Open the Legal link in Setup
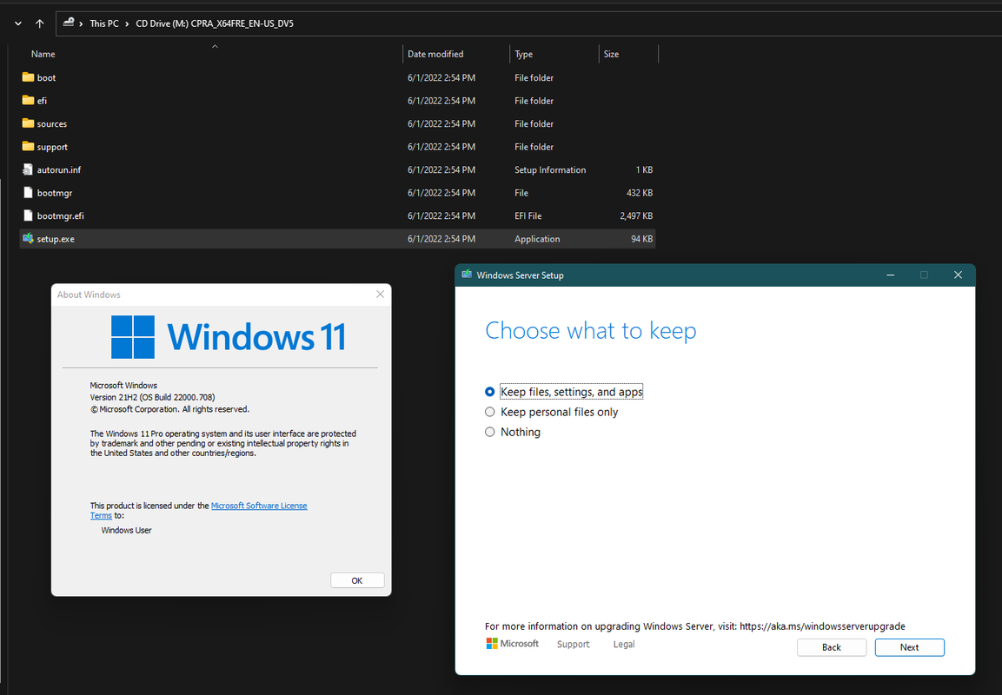Screen dimensions: 1002x695 pos(624,644)
